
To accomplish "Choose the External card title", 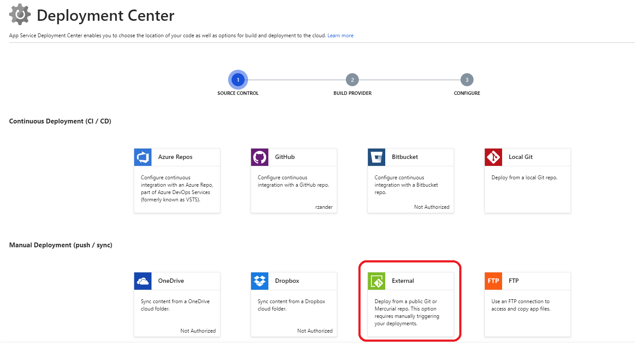I will tap(403, 281).
